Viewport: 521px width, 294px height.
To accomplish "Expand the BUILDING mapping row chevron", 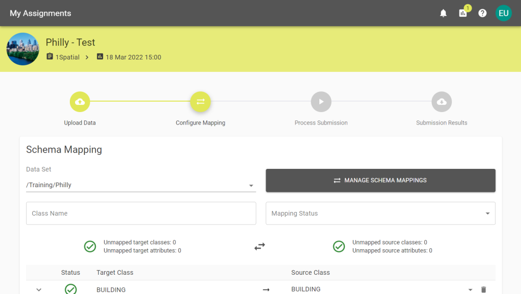I will (x=39, y=290).
